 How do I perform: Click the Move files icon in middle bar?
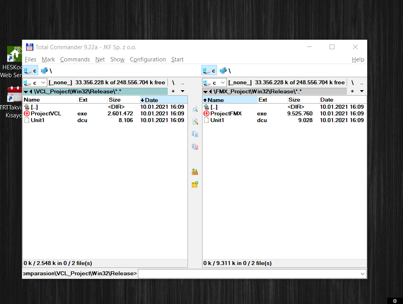(195, 146)
